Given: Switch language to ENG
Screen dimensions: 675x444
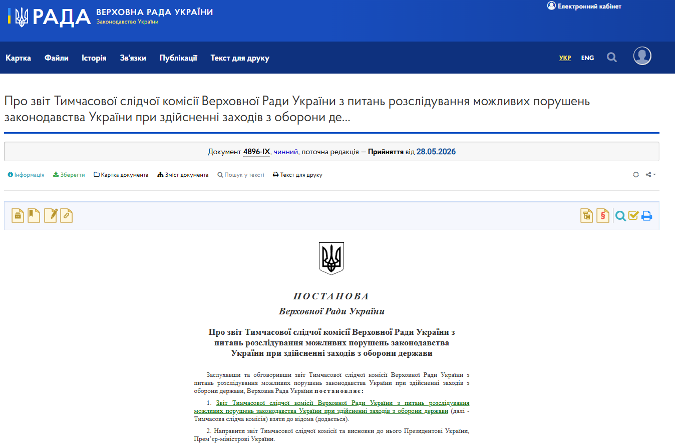Looking at the screenshot, I should pyautogui.click(x=587, y=58).
